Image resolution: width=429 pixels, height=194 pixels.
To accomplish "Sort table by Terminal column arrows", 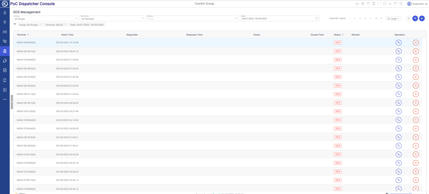I will click(x=28, y=35).
